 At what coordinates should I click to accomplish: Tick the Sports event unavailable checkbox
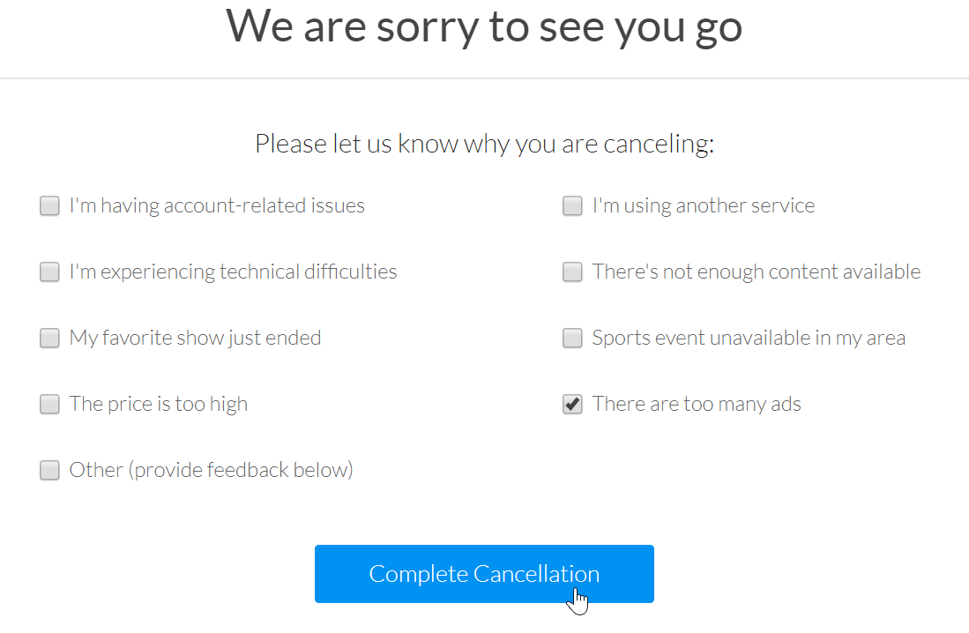click(x=572, y=338)
